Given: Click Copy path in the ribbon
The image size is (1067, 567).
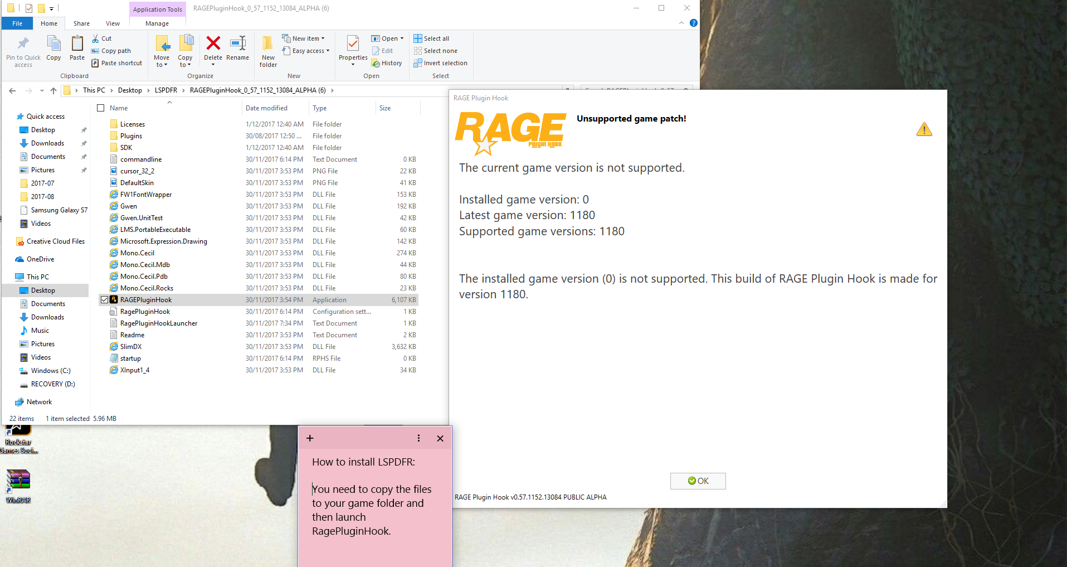Looking at the screenshot, I should point(111,51).
